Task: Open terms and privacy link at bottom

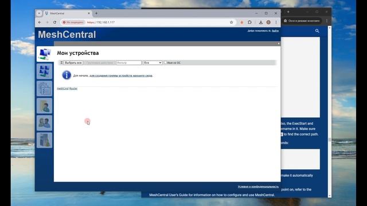Action: point(258,187)
